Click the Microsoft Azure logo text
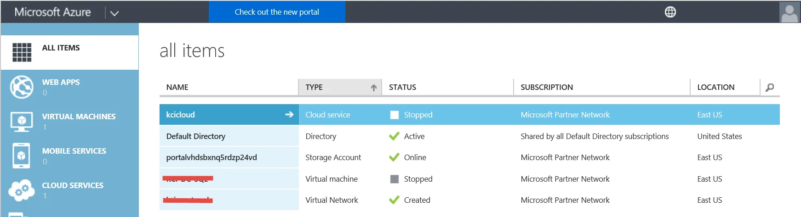The height and width of the screenshot is (217, 801). (x=53, y=12)
